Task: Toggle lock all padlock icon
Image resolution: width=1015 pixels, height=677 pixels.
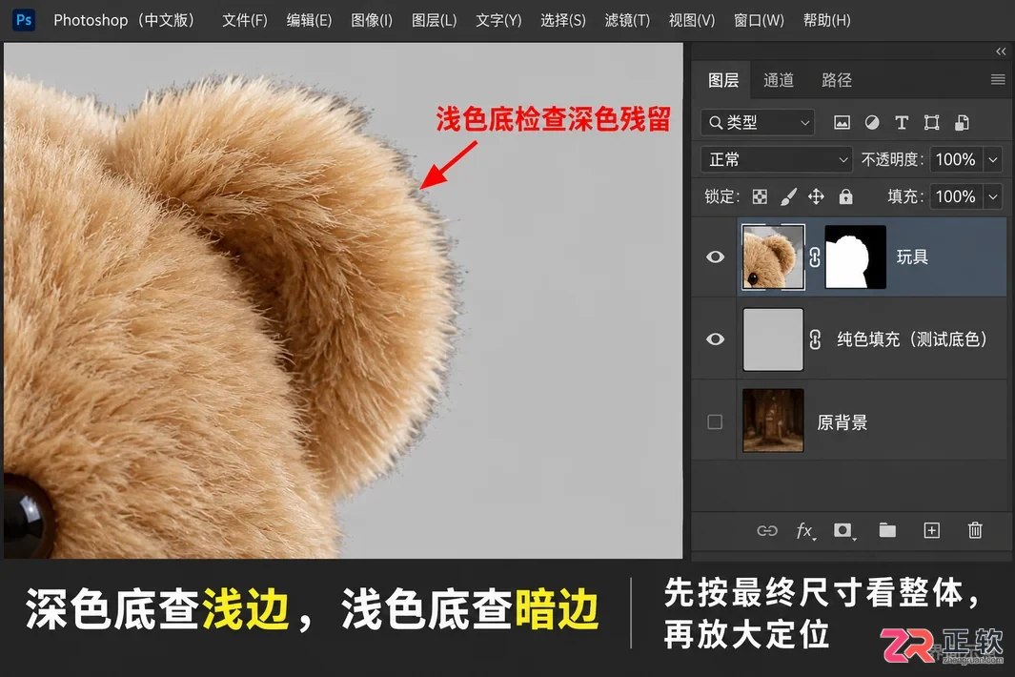Action: point(845,196)
